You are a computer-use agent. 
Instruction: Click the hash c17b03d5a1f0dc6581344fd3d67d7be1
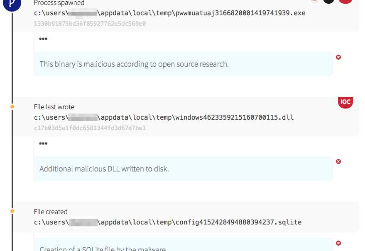90,128
